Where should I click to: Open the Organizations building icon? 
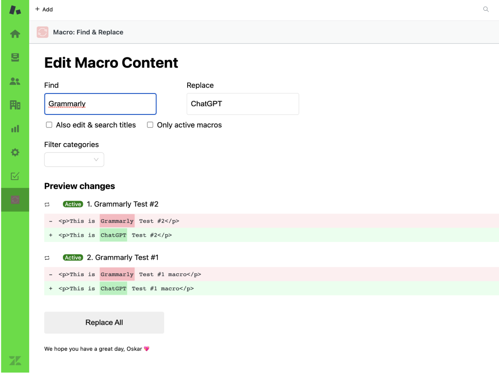point(15,105)
